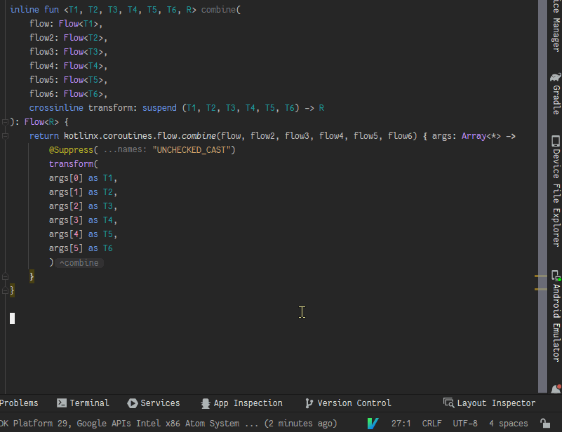Click the App Inspection bug icon
Screen dimensions: 562x432
[x=206, y=403]
